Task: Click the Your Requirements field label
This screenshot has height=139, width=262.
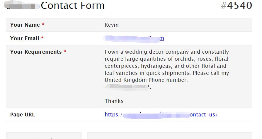Action: tap(36, 52)
